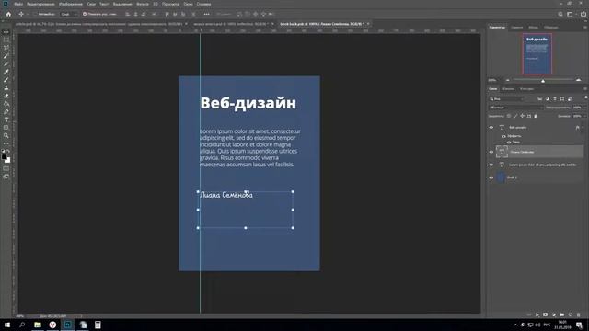Hide the Lorem ipsum text layer

click(x=491, y=165)
